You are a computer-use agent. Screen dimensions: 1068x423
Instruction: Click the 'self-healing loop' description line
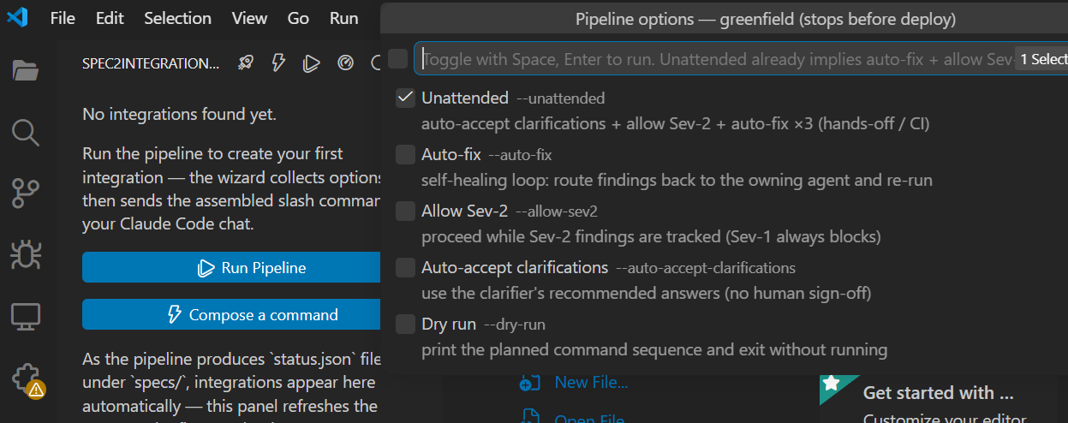pyautogui.click(x=677, y=181)
